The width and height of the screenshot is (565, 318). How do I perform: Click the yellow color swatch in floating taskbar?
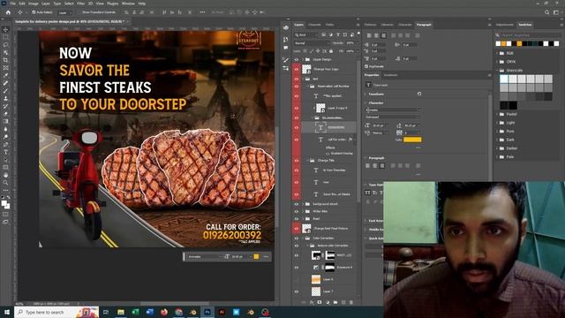[x=256, y=256]
